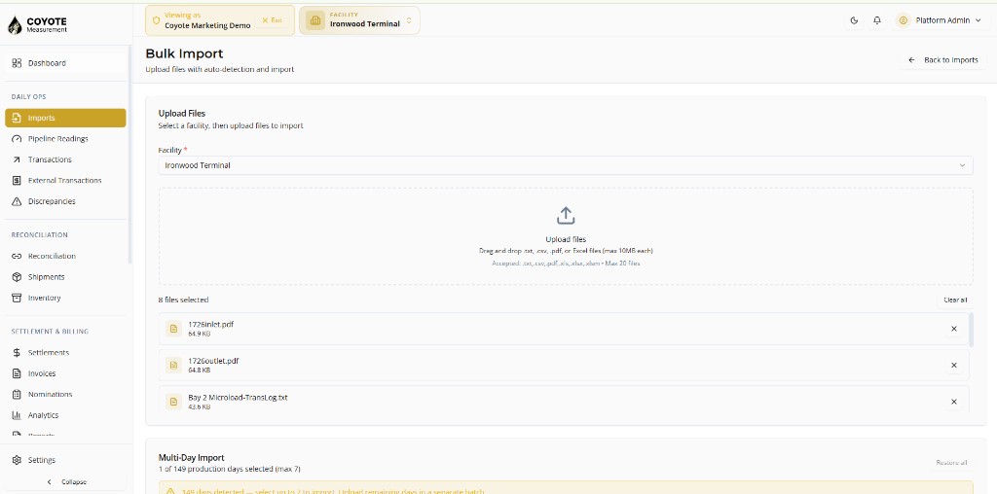This screenshot has width=997, height=494.
Task: Click Clear all button
Action: coord(955,300)
